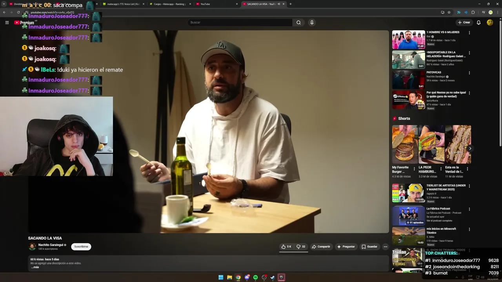Open the YouTube guide hamburger menu
The image size is (502, 282).
(x=7, y=22)
